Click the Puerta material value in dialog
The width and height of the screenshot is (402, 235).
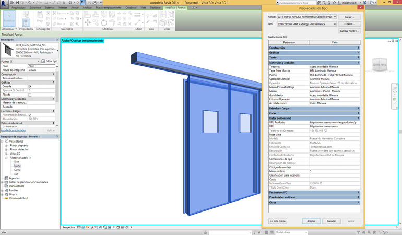[334, 75]
